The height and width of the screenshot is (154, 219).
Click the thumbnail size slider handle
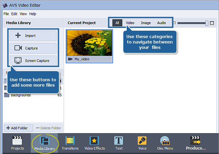coord(207,23)
